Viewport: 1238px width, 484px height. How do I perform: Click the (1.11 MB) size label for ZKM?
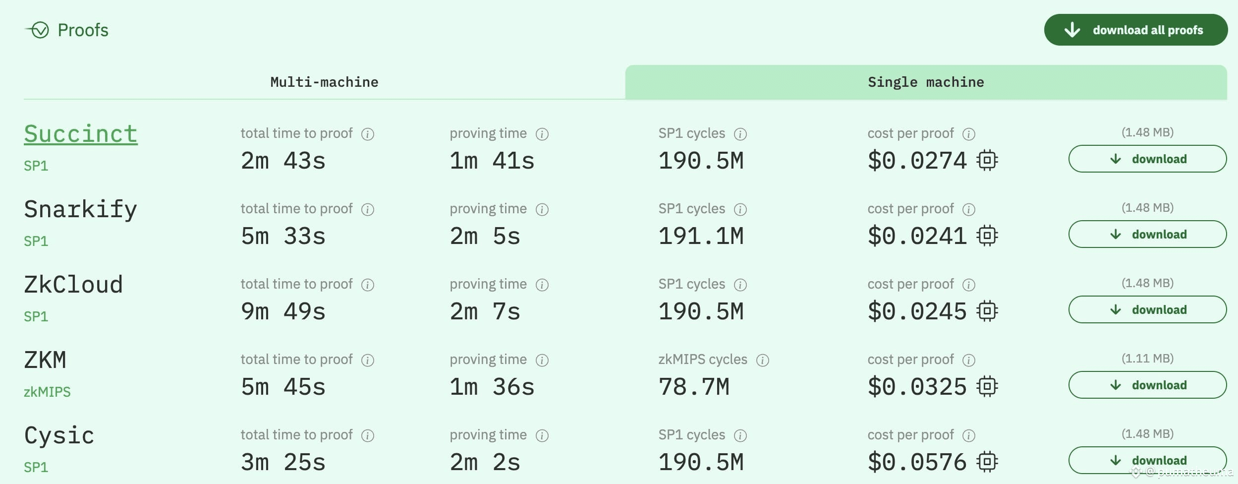click(x=1147, y=358)
